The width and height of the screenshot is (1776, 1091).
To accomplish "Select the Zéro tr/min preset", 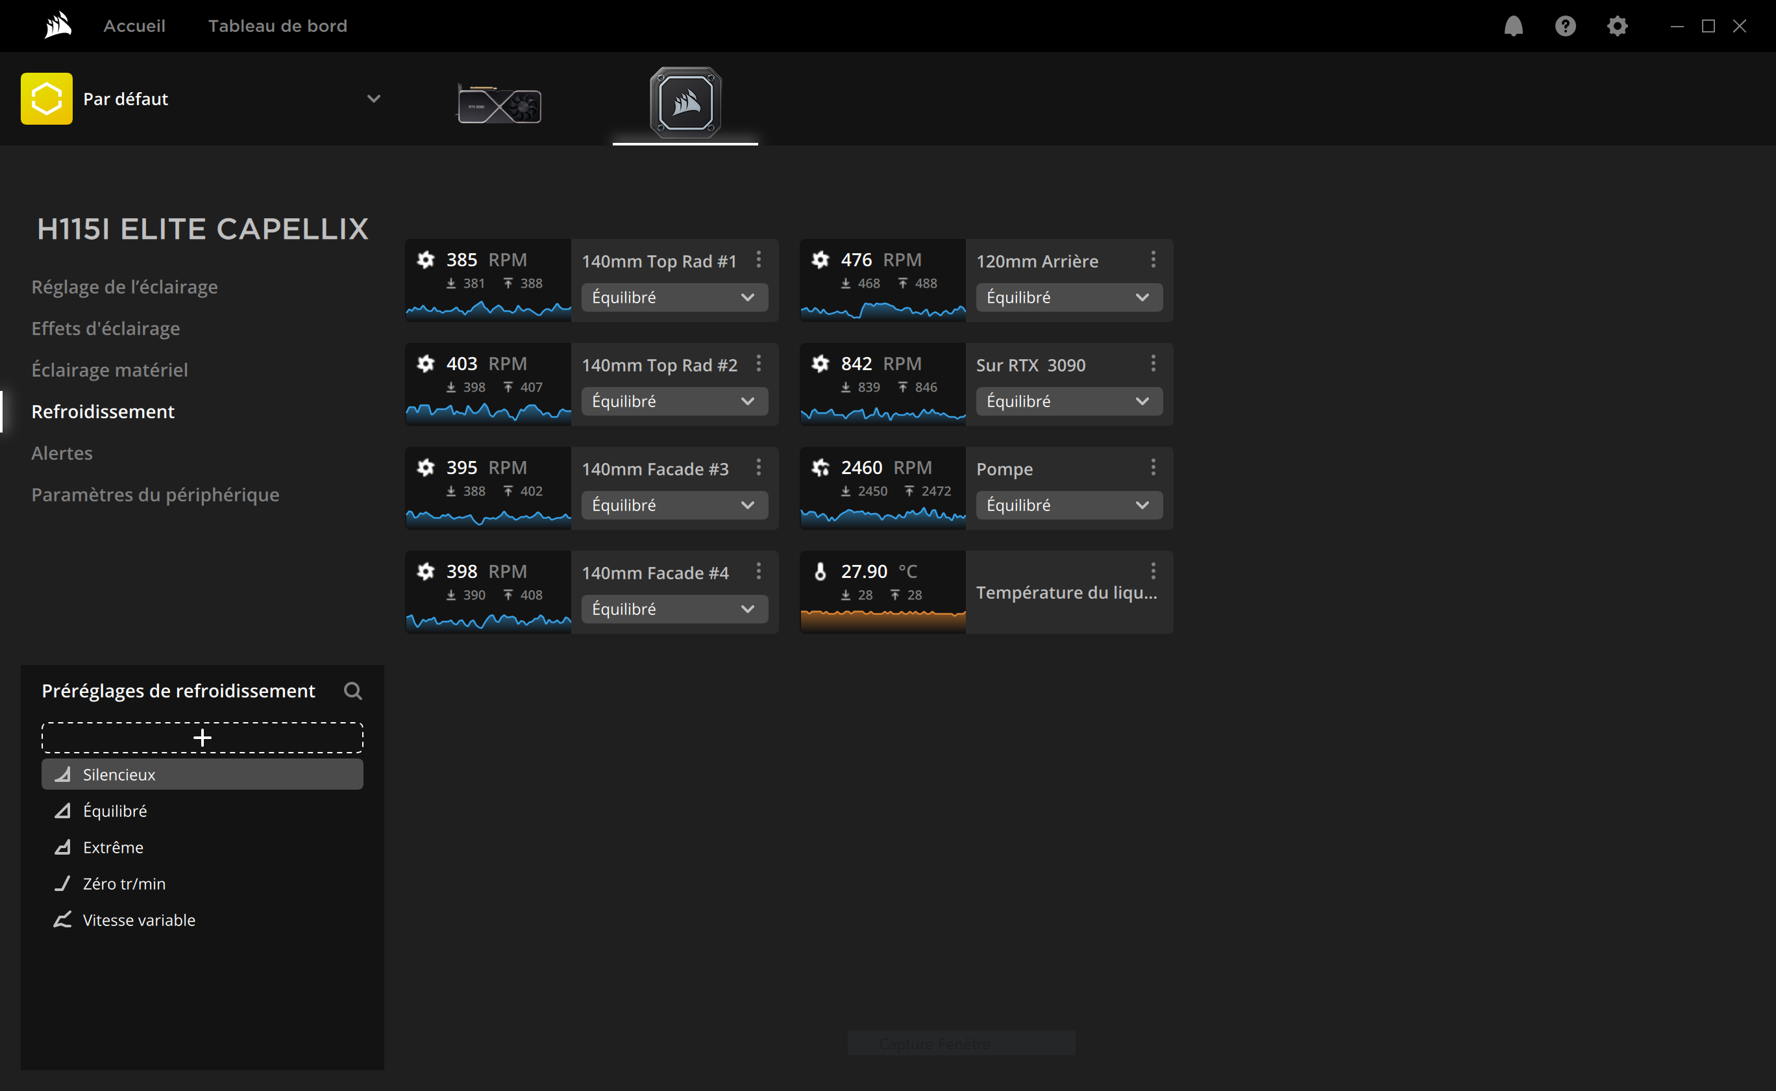I will (x=124, y=884).
